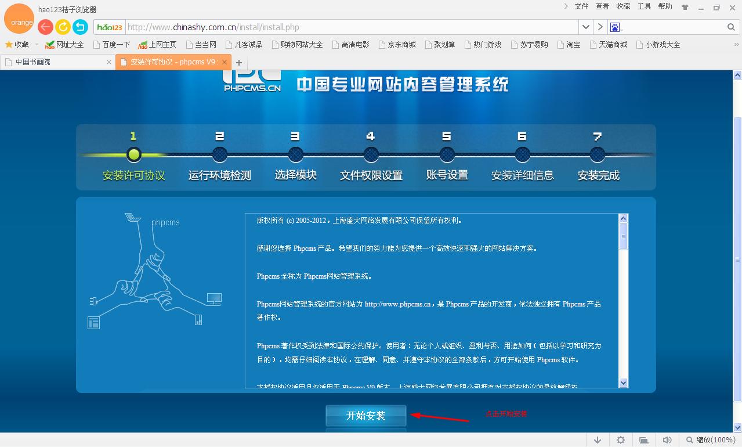Open downloads via status bar arrow icon
The height and width of the screenshot is (447, 742).
pyautogui.click(x=597, y=440)
